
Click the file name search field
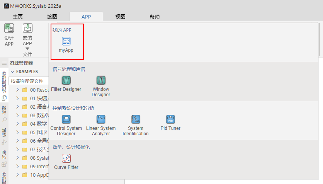(x=29, y=81)
